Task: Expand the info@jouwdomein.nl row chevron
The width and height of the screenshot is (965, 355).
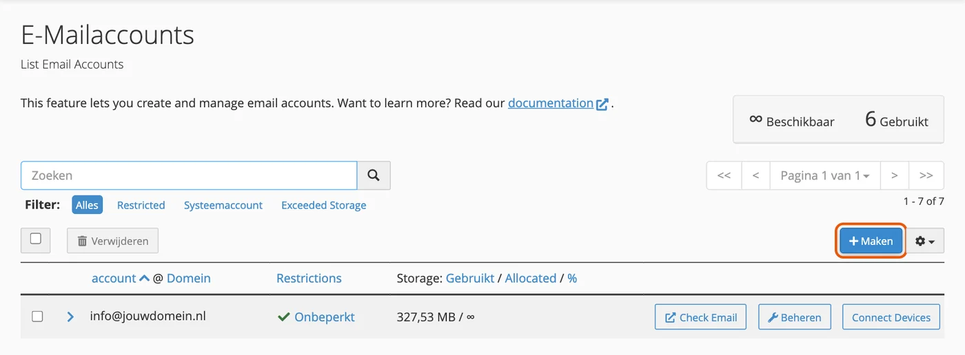Action: (x=70, y=317)
